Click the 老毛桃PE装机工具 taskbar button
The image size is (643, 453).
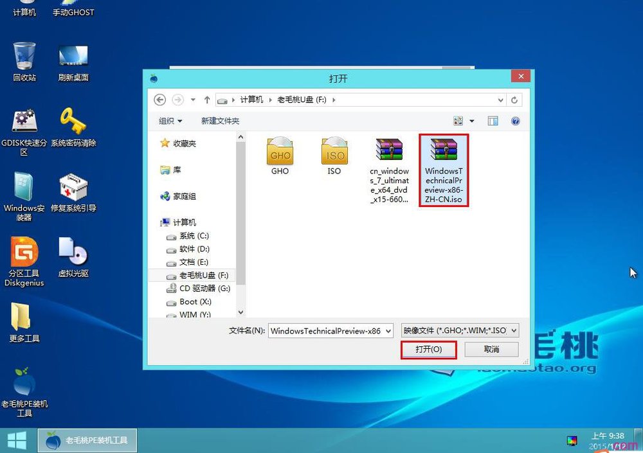tap(87, 440)
